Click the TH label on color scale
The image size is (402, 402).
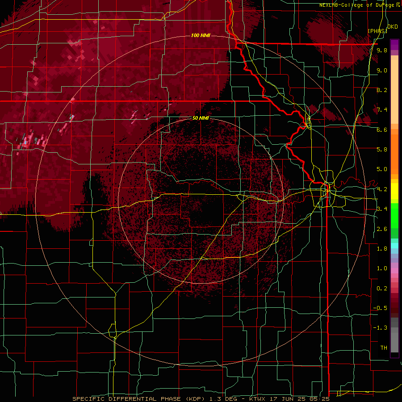pos(384,348)
